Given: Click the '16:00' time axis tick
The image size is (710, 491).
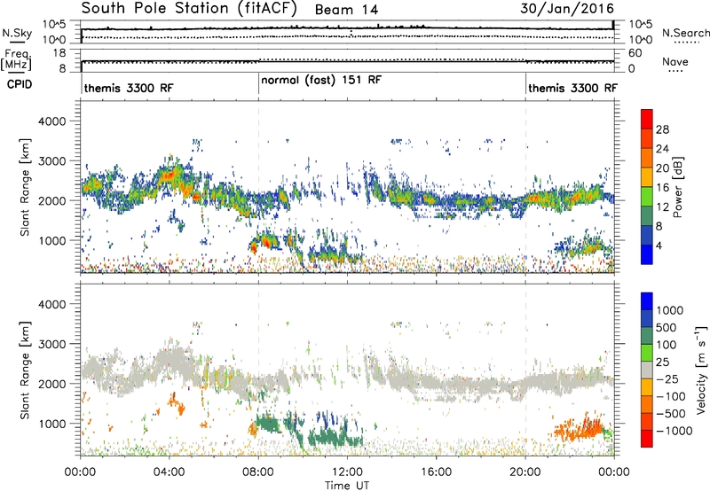Looking at the screenshot, I should (x=436, y=472).
